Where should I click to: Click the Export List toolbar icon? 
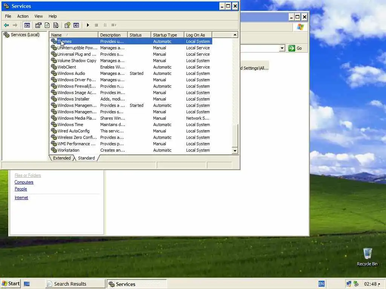click(x=56, y=25)
